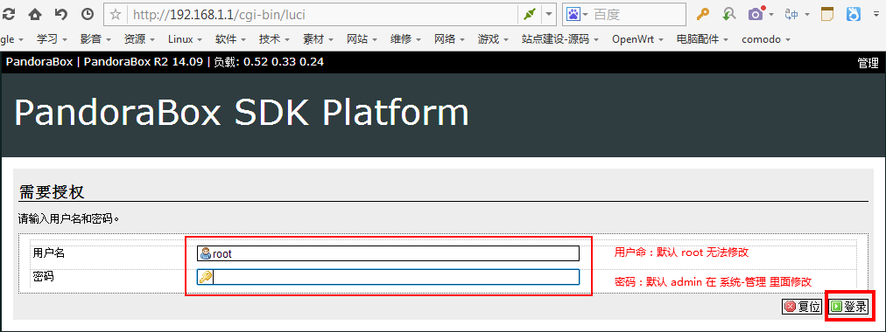Open the 电脑配件 bookmarks folder
This screenshot has height=332, width=886.
[x=703, y=39]
